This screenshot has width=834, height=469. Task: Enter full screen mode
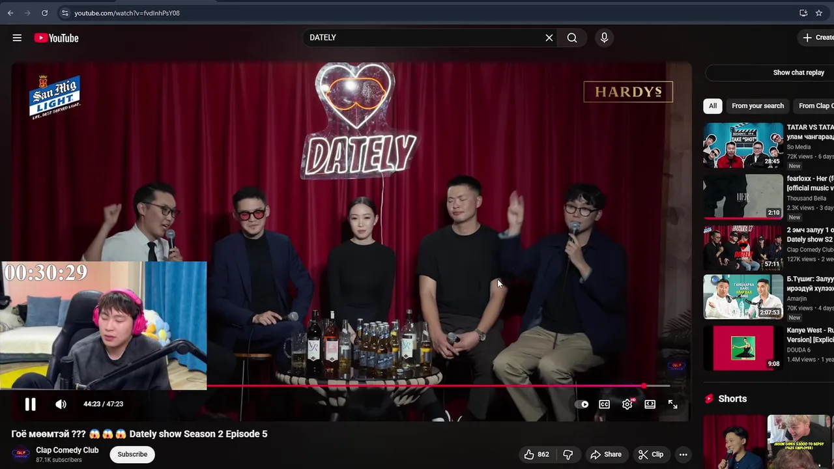pos(672,405)
